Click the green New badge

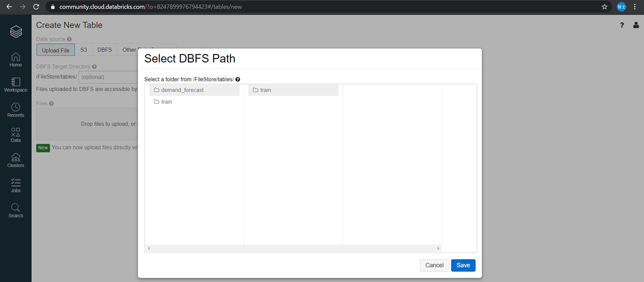(43, 148)
